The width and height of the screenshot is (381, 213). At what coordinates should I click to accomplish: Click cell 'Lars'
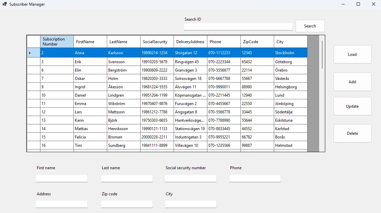tap(90, 112)
